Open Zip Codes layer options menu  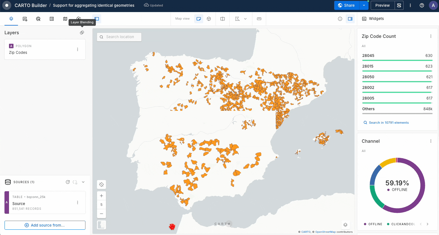(x=78, y=49)
